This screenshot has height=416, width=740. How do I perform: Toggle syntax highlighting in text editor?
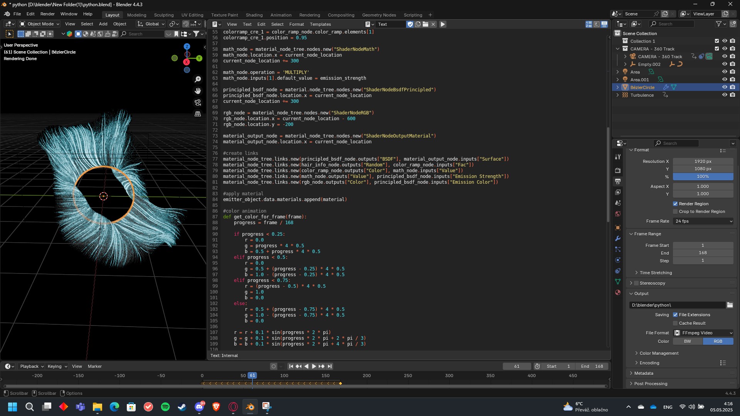[x=604, y=24]
